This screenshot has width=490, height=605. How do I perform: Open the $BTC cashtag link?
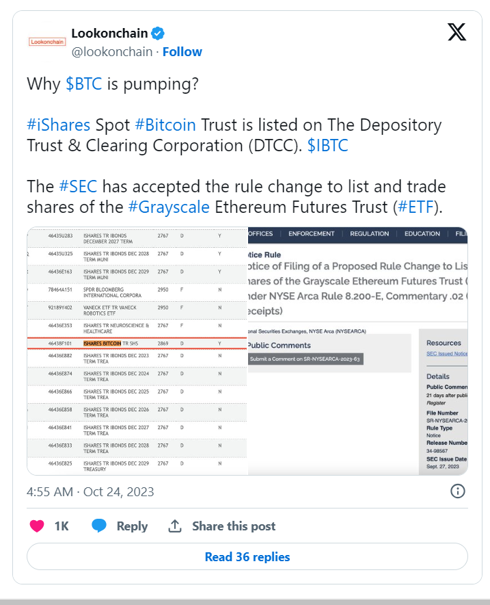click(84, 83)
